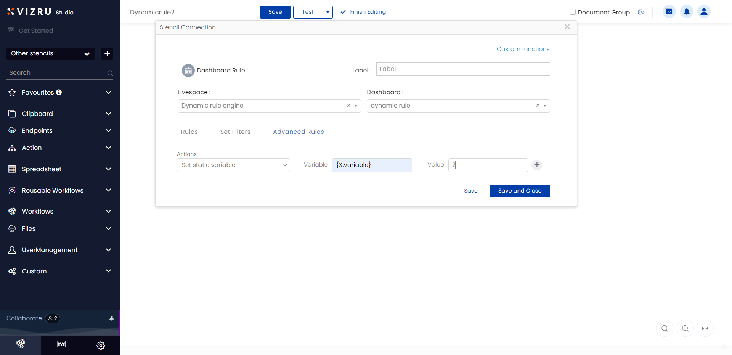Click the Label input field
This screenshot has width=732, height=355.
(x=463, y=69)
